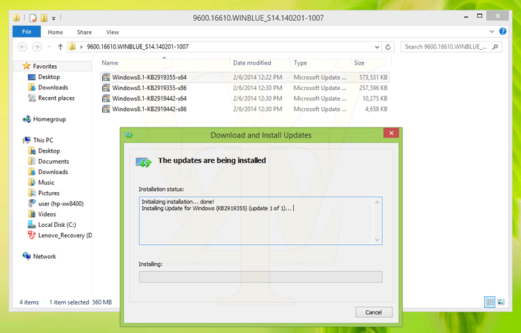Open Lenovo_Recovery drive in sidebar
Image resolution: width=521 pixels, height=333 pixels.
pos(65,235)
